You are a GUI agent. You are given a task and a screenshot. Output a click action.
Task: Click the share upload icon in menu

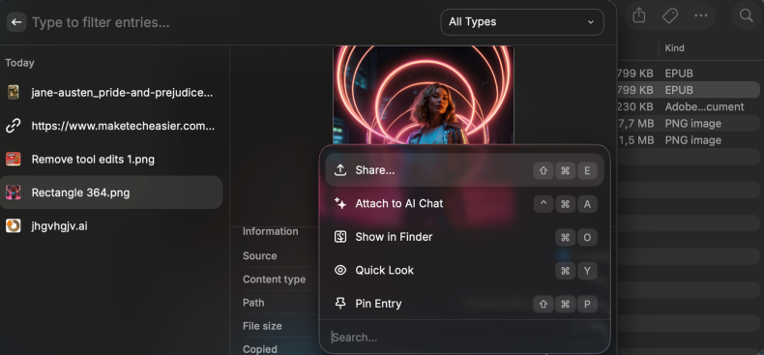point(340,169)
